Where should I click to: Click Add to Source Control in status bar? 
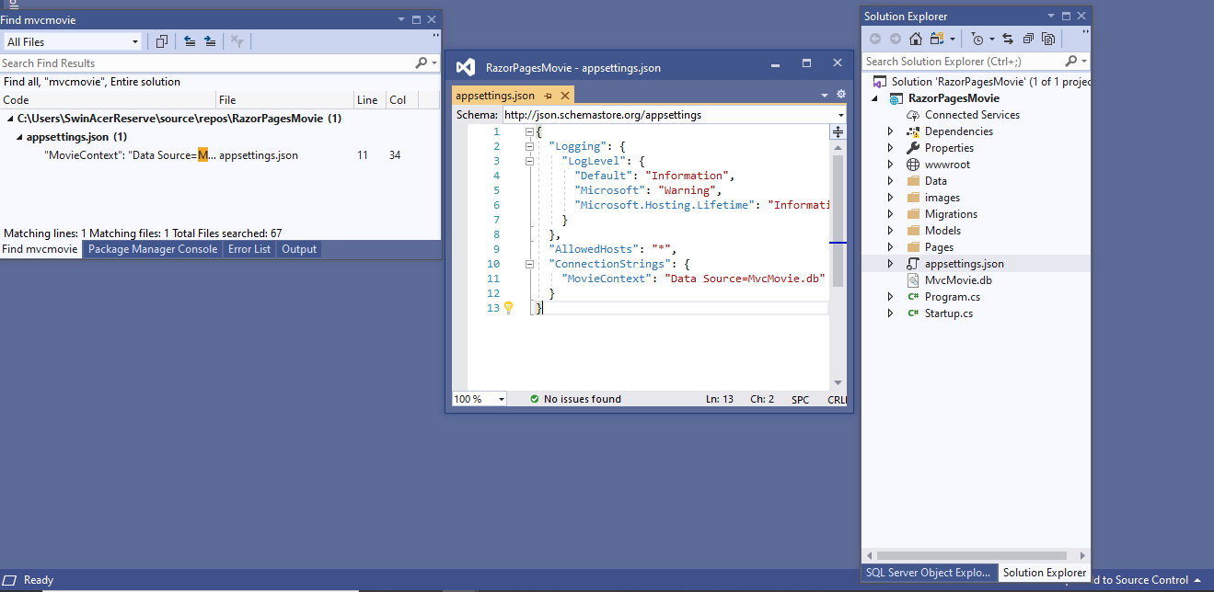(x=1143, y=580)
